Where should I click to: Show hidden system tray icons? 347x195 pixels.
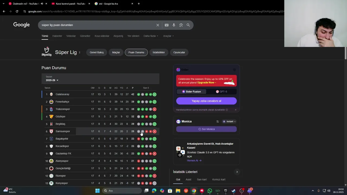click(x=313, y=191)
